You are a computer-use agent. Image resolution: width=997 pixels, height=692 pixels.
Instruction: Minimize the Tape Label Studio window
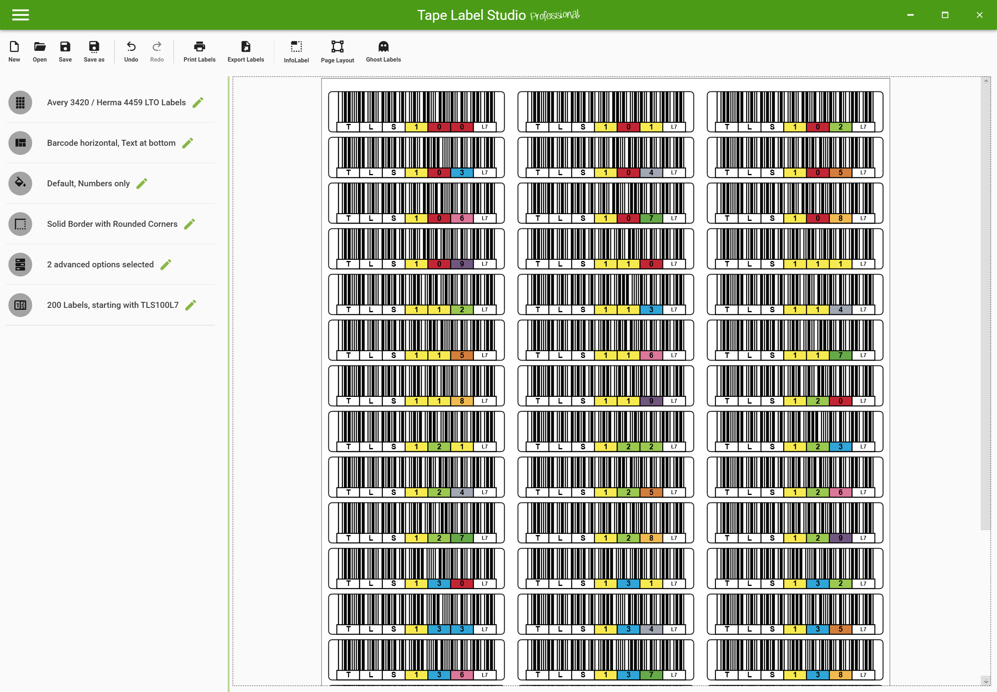[x=910, y=15]
